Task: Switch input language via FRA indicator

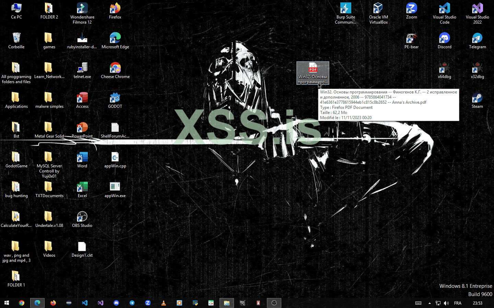Action: (458, 303)
